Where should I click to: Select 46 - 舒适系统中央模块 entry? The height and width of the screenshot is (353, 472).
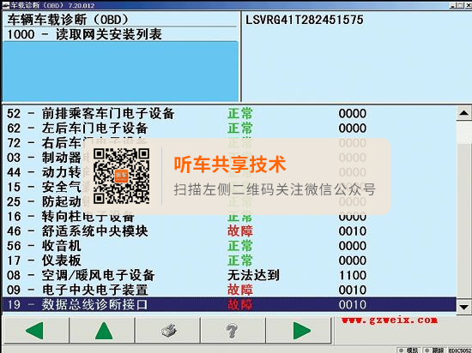coord(229,231)
